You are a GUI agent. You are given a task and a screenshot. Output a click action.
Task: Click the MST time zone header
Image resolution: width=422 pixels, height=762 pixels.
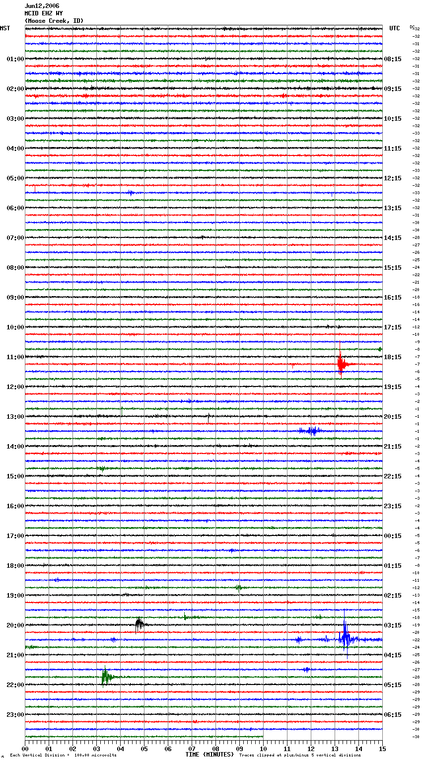click(x=5, y=28)
